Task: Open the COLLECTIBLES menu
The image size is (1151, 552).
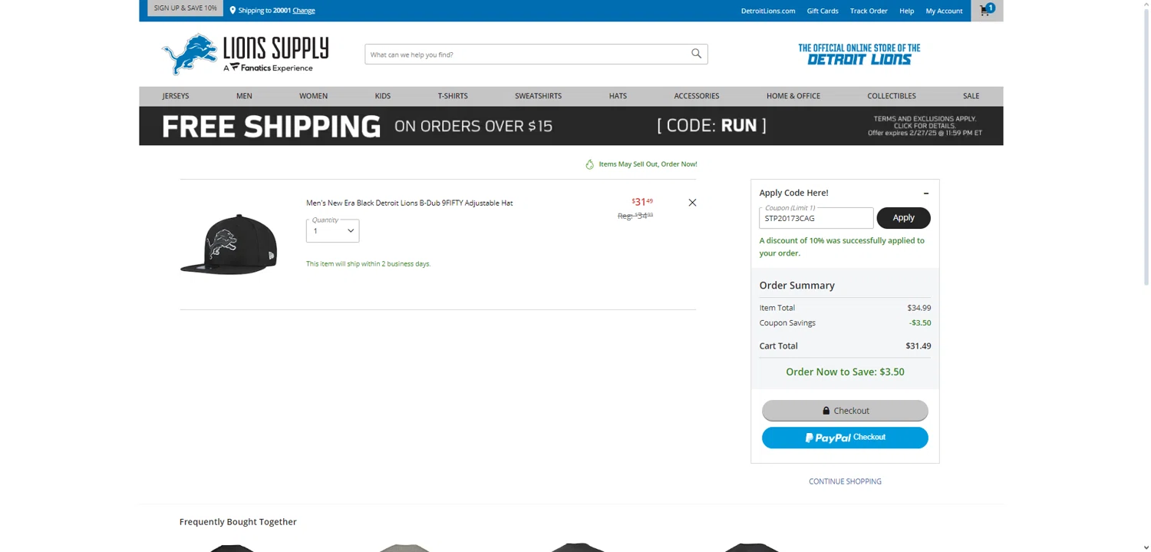Action: pos(892,96)
